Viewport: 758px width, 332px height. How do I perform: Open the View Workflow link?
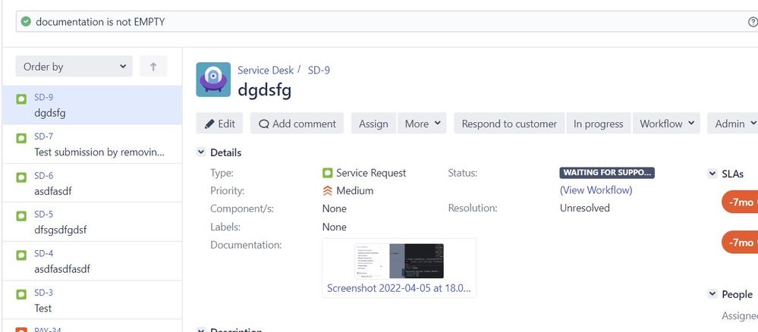coord(596,190)
